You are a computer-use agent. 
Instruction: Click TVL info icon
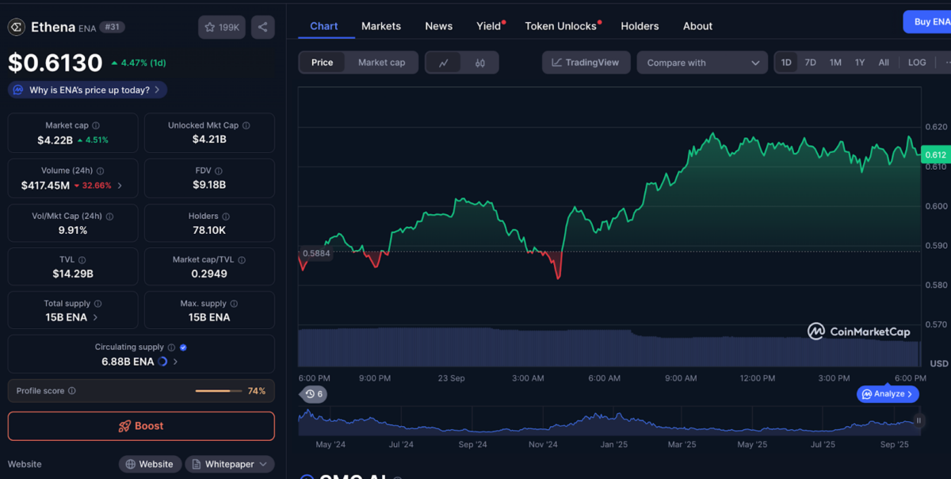(x=82, y=259)
